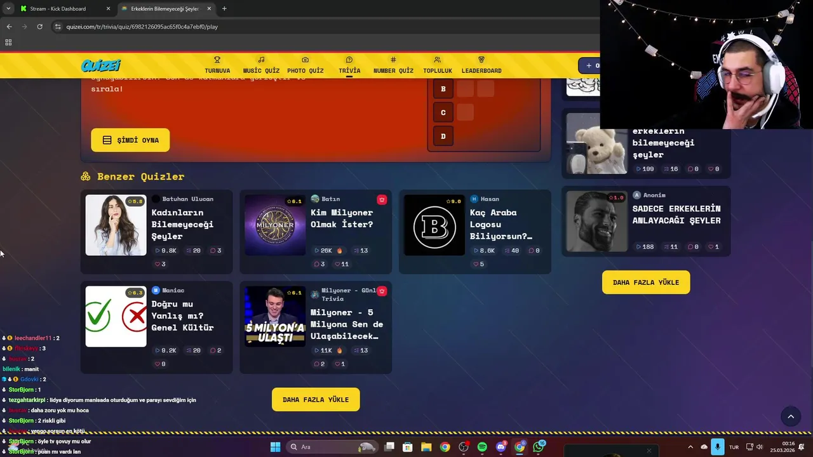
Task: Open the teddy bear erkeklerin bilemeyeceği şeyler quiz
Action: (646, 145)
